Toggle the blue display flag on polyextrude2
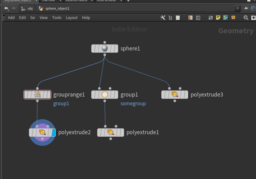 [x=54, y=132]
